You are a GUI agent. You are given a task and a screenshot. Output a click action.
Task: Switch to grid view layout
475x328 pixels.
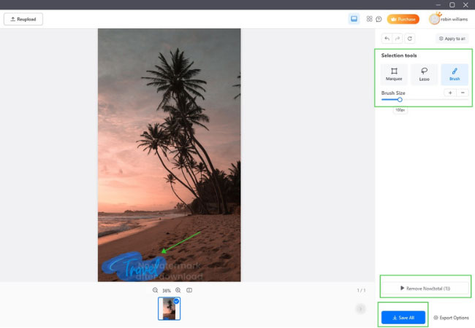[369, 19]
